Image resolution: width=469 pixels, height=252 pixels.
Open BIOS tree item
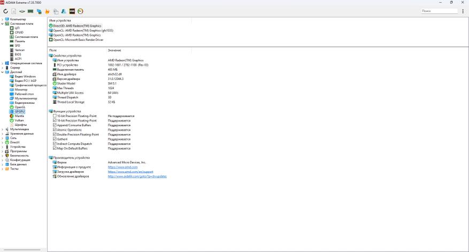click(x=18, y=55)
